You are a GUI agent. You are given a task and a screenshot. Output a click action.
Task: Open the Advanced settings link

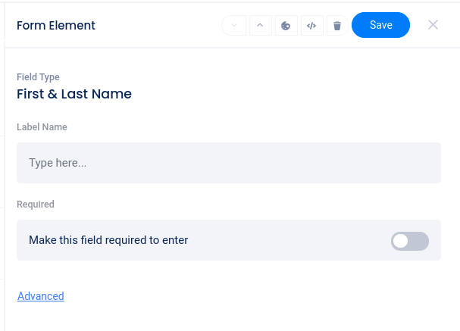click(41, 296)
